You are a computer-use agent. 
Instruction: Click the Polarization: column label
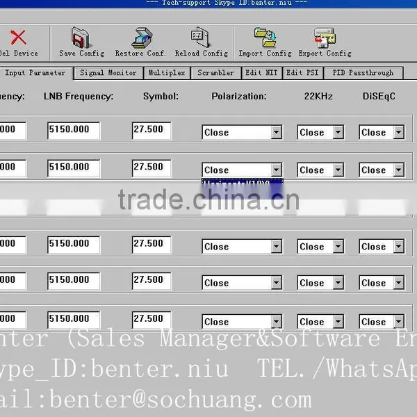[x=239, y=97]
